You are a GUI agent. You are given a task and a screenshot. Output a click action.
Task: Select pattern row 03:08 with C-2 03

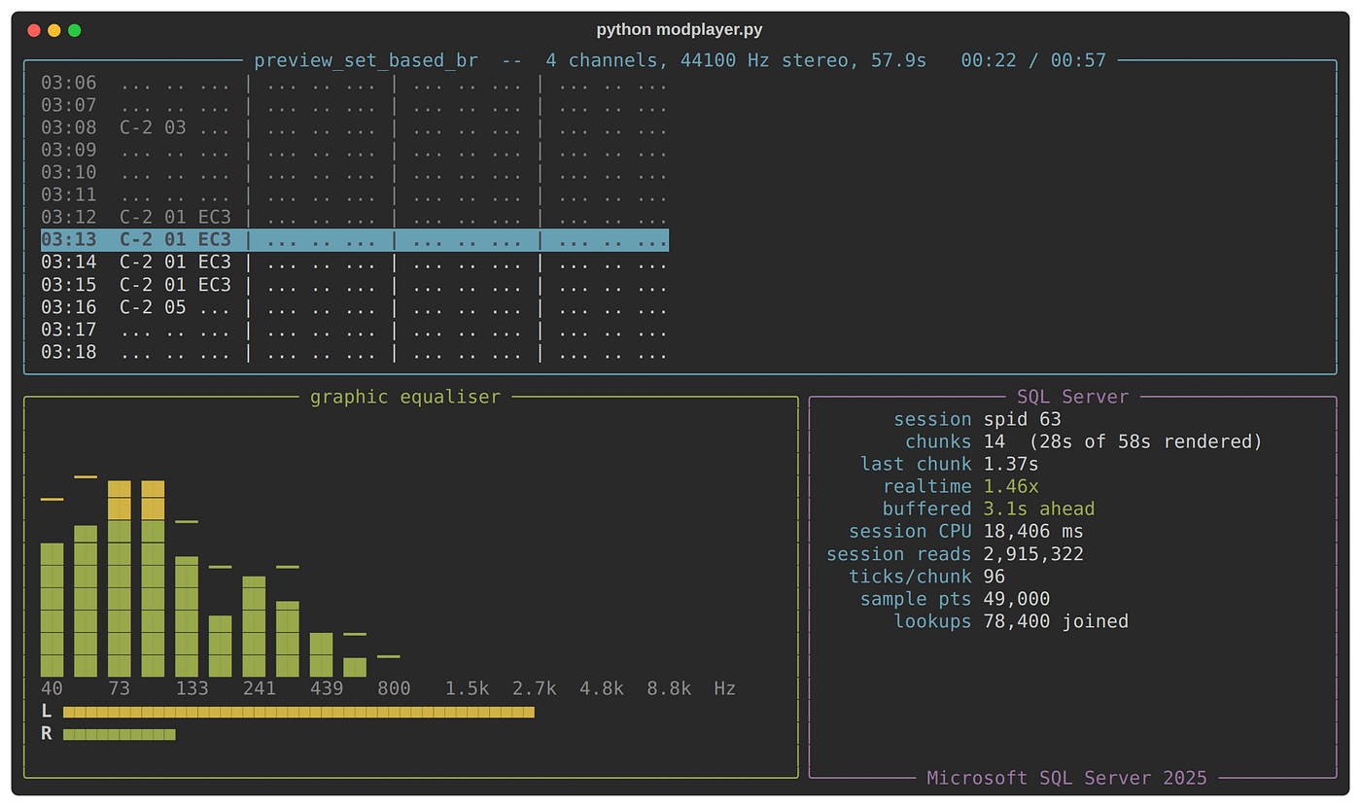355,128
